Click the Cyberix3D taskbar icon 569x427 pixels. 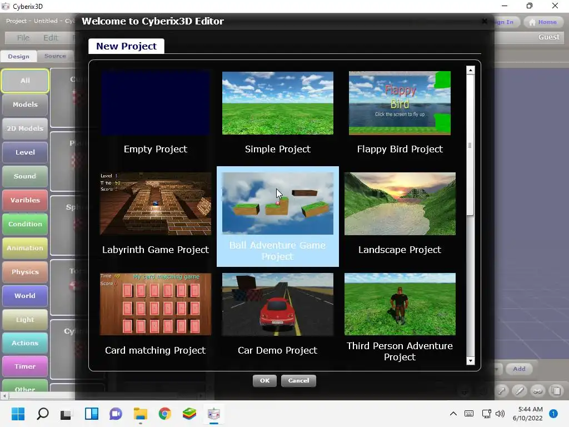214,414
